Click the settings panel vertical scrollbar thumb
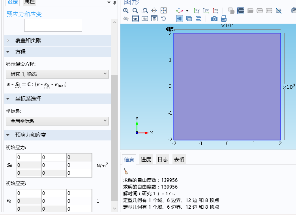Screen dimensions: 296x215 [x=114, y=138]
